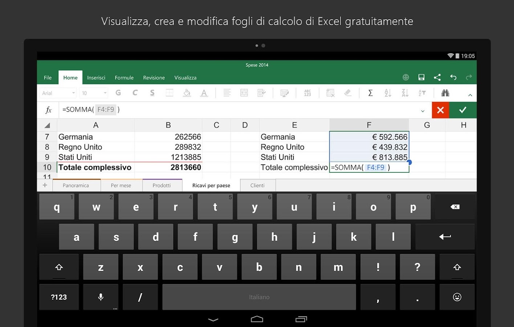514x327 pixels.
Task: Switch to the Inserisci ribbon tab
Action: 96,78
